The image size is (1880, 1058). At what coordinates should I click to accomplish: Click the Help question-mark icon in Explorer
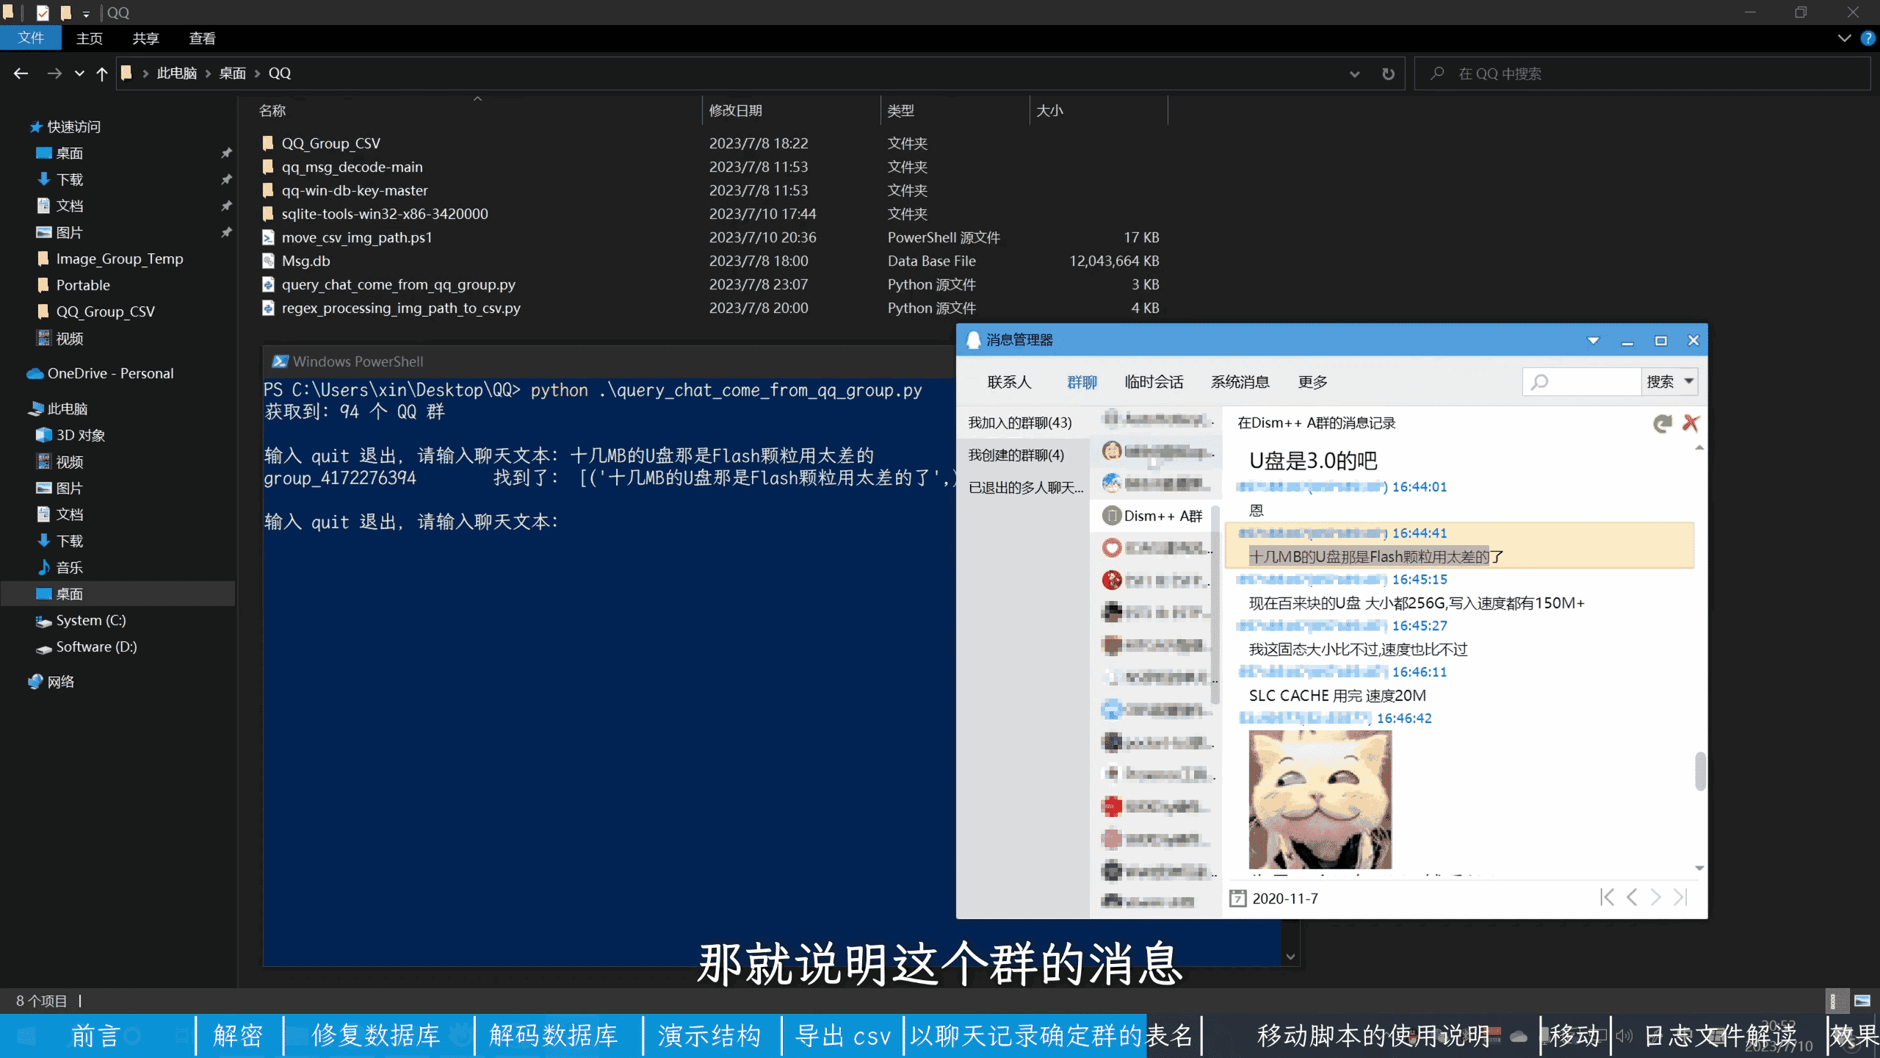click(1868, 38)
